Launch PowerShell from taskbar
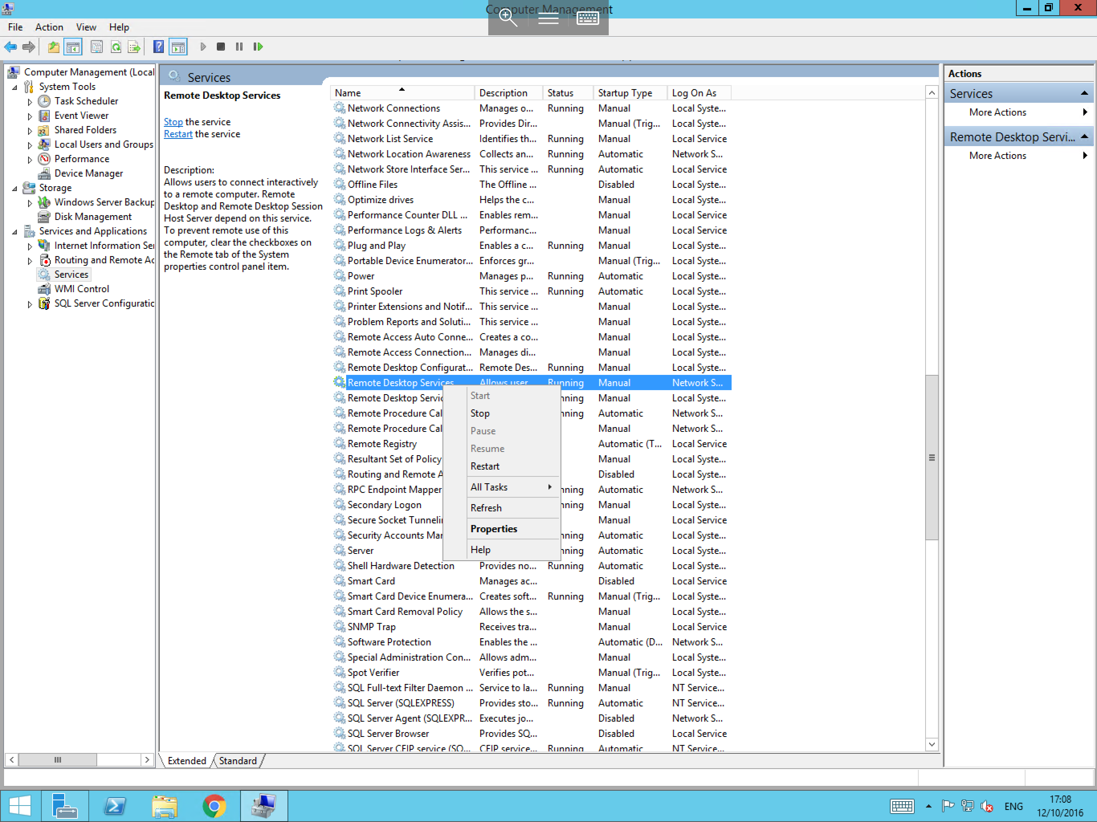1097x822 pixels. 115,805
